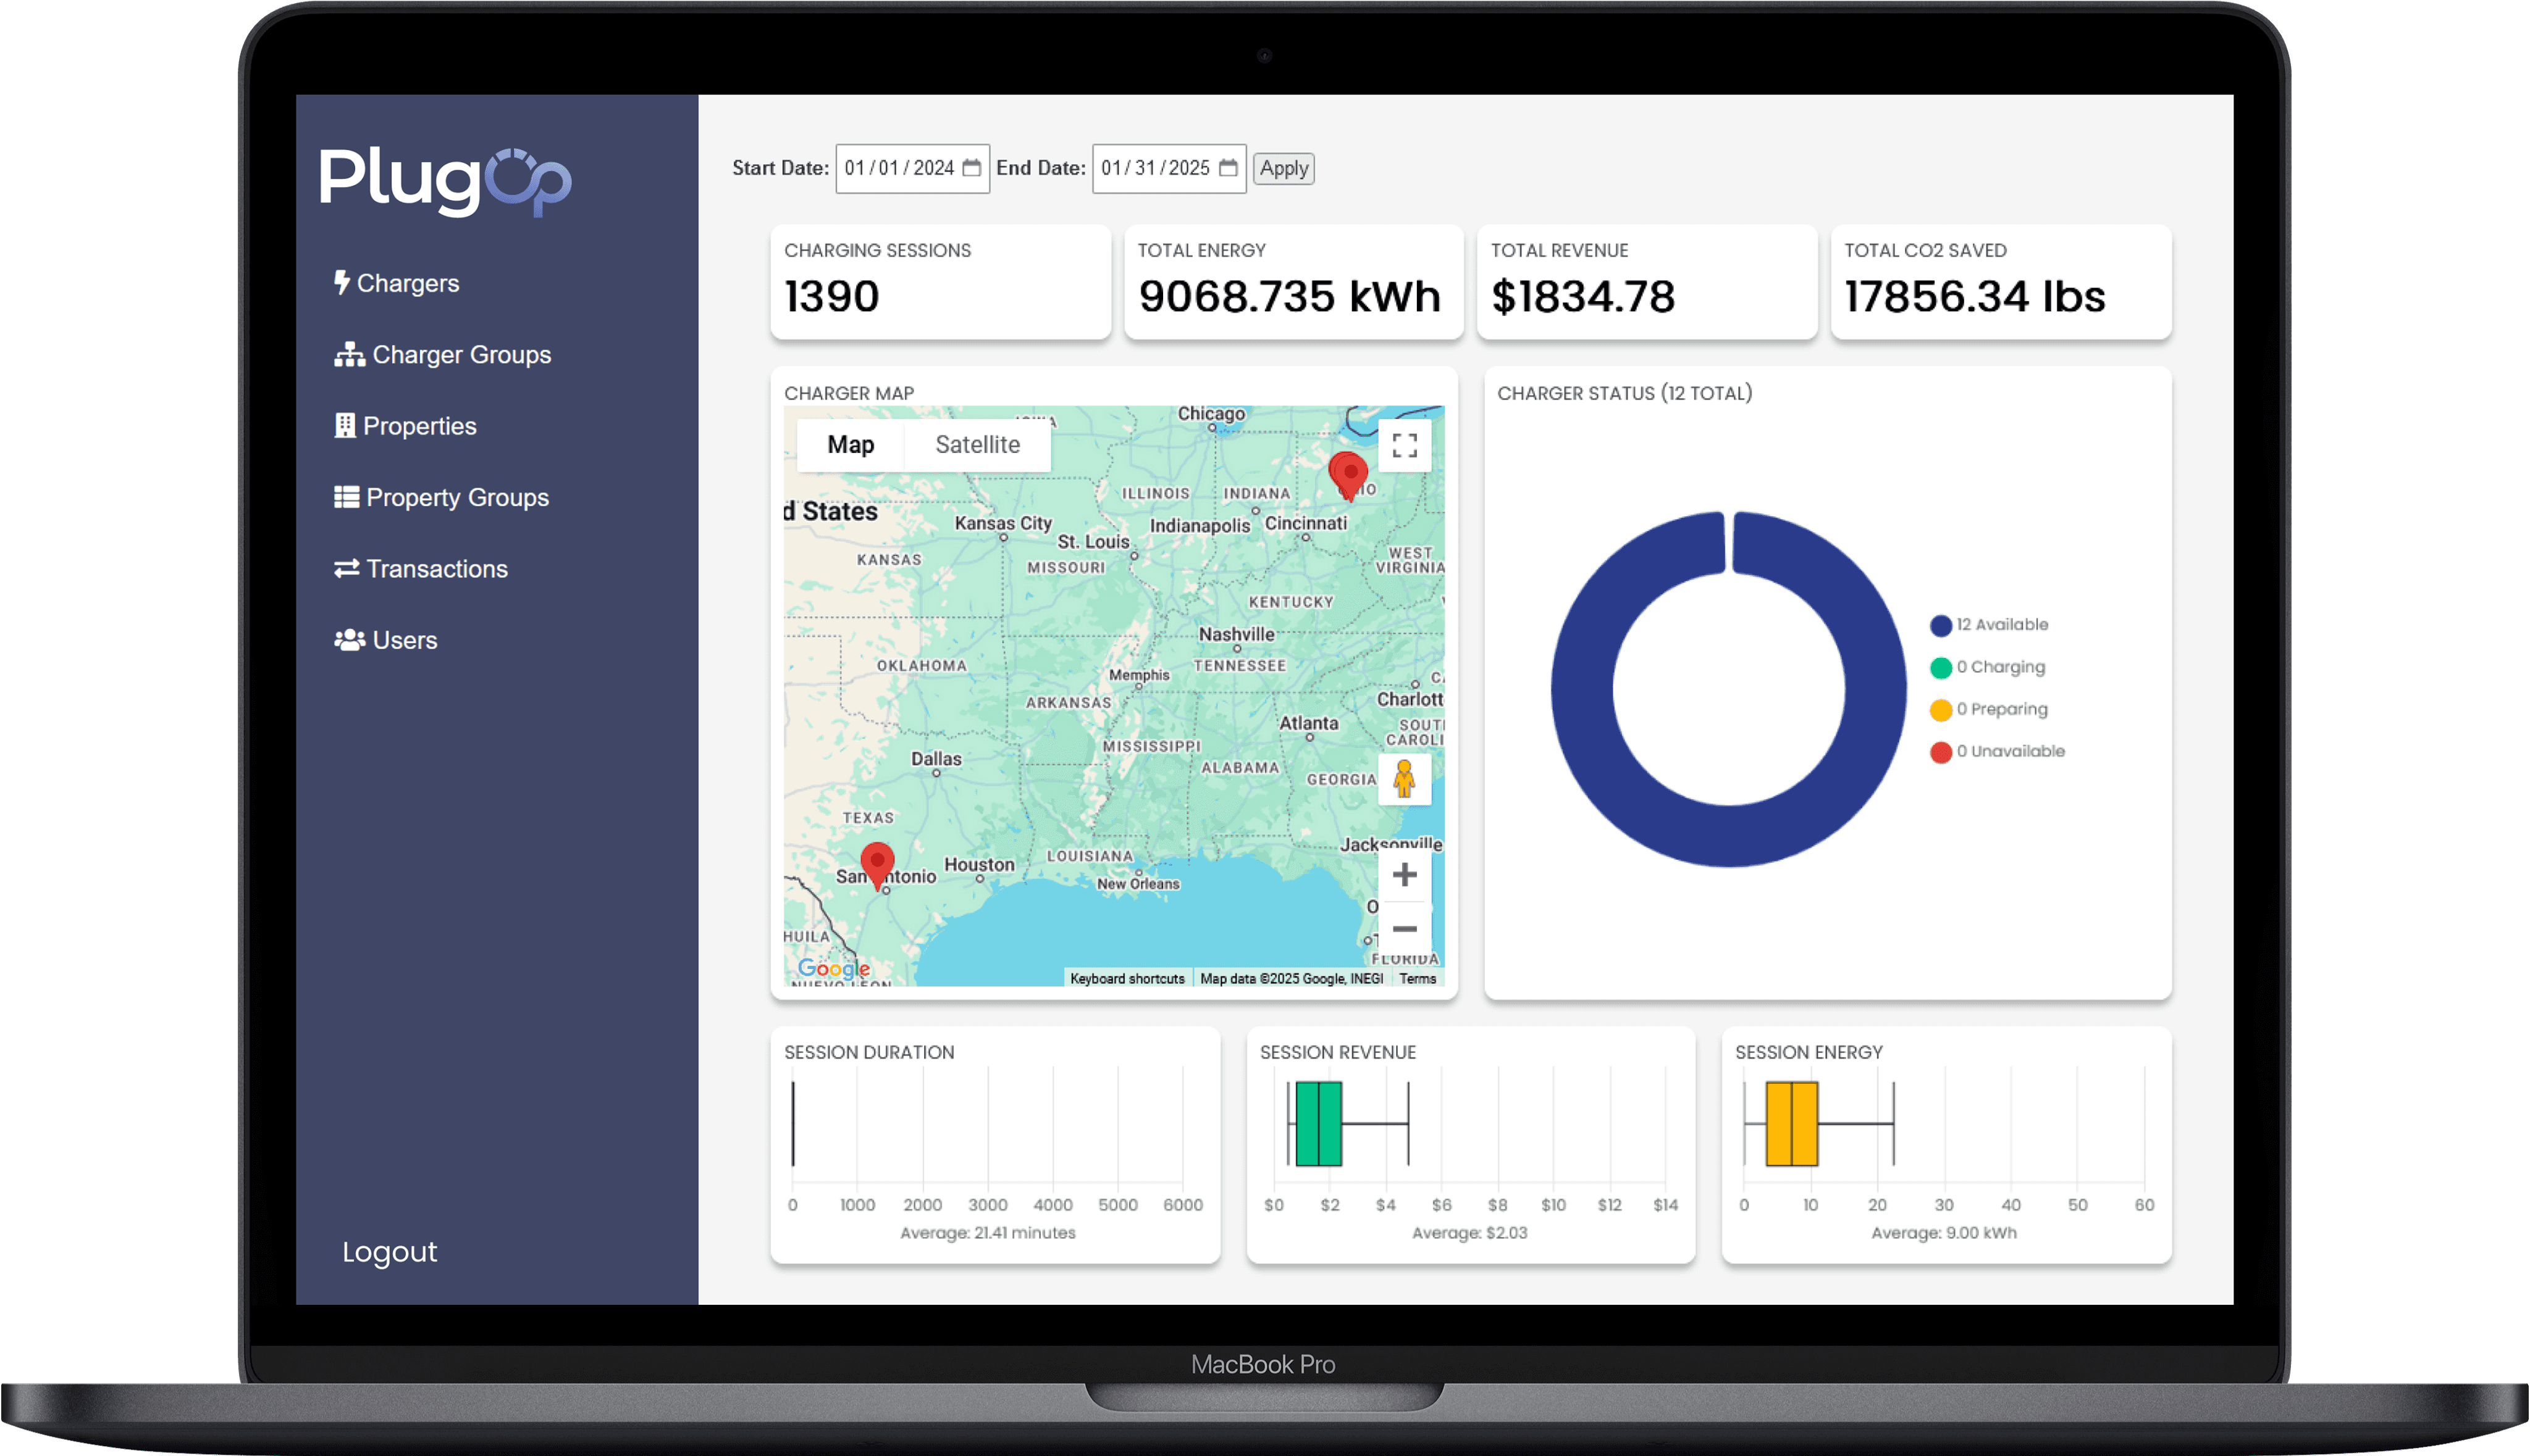
Task: Open Start Date calendar picker
Action: pos(971,168)
